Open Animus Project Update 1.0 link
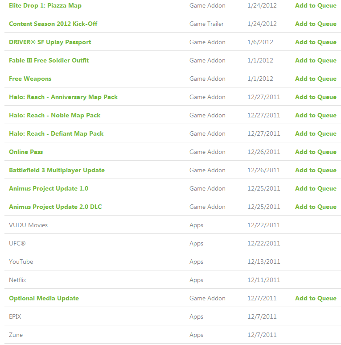Image resolution: width=341 pixels, height=345 pixels. [x=49, y=188]
